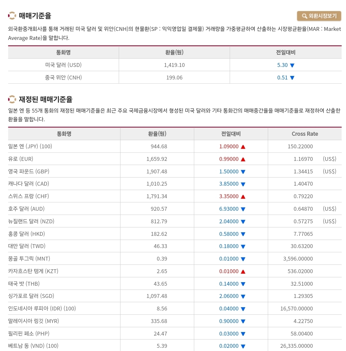Select 인도네시아 루피아 (IDR) (100) row label
Viewport: 346px width, 351px height.
click(42, 309)
